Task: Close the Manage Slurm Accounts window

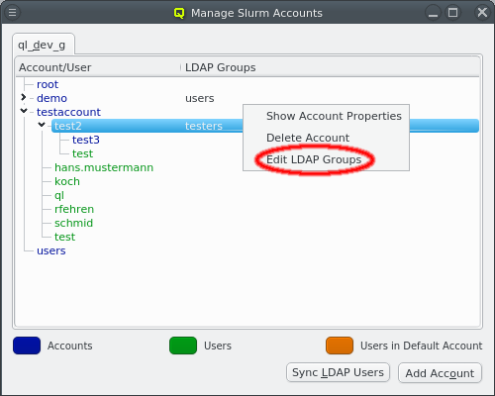Action: pyautogui.click(x=482, y=13)
